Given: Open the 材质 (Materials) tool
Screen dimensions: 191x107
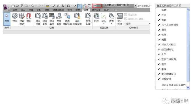Looking at the screenshot, I should [x=15, y=18].
